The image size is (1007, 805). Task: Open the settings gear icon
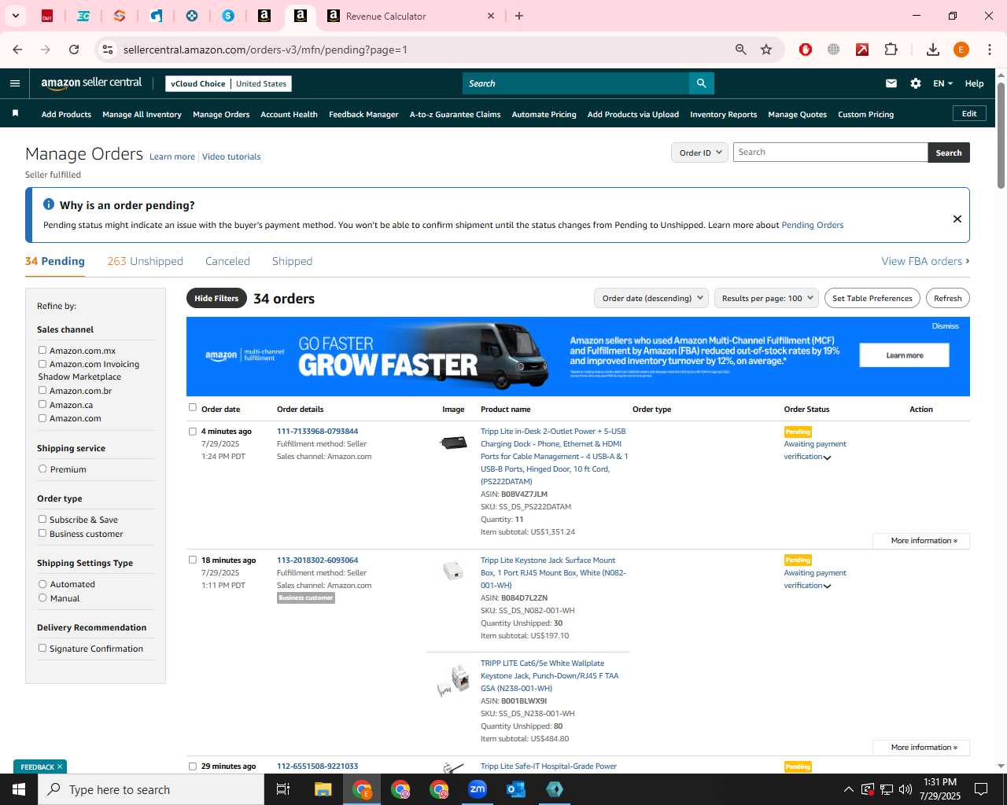tap(916, 83)
